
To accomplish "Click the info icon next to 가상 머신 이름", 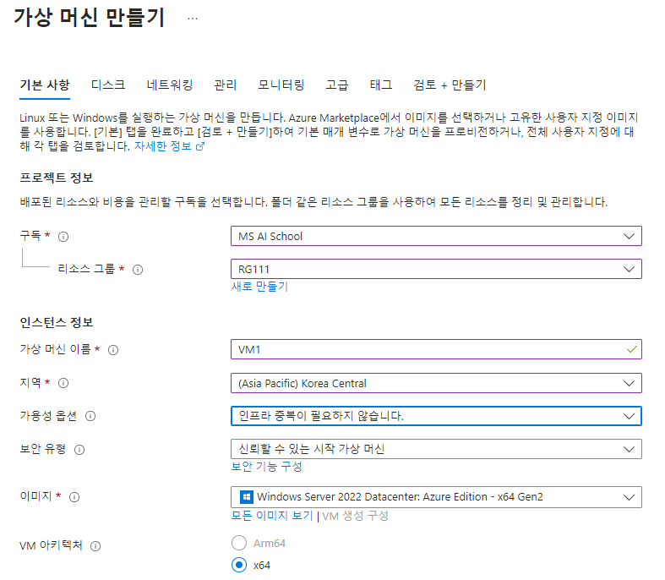I will (113, 350).
